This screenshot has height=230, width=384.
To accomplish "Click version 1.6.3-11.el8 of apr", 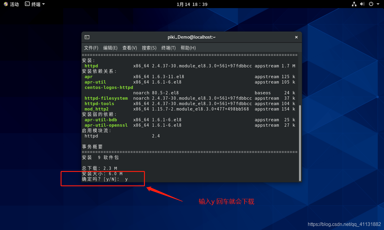I will [x=168, y=77].
